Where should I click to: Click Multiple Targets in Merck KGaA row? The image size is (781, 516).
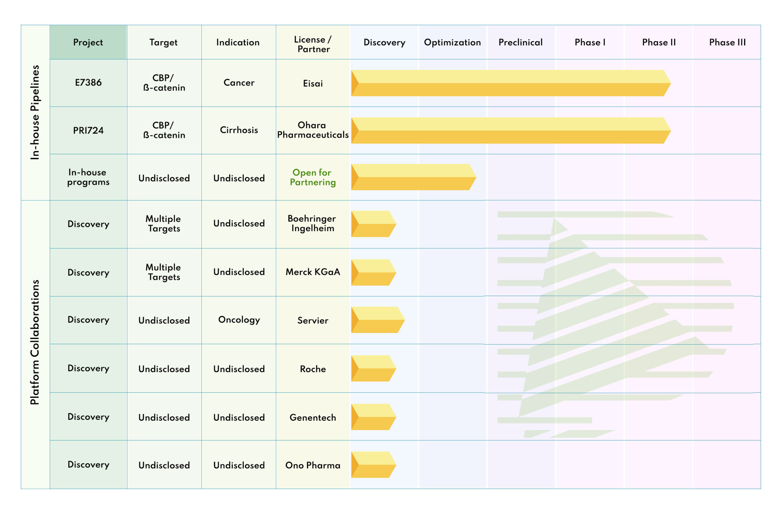(164, 272)
